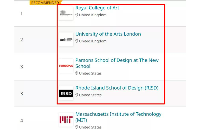Click the black RISD logo
Image resolution: width=198 pixels, height=130 pixels.
[x=66, y=94]
